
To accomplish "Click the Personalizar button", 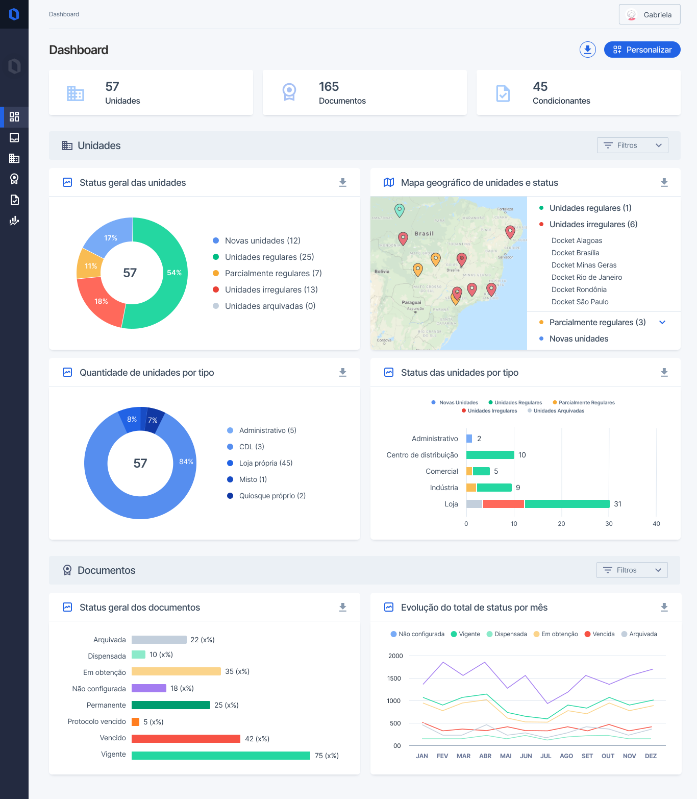I will pyautogui.click(x=642, y=50).
